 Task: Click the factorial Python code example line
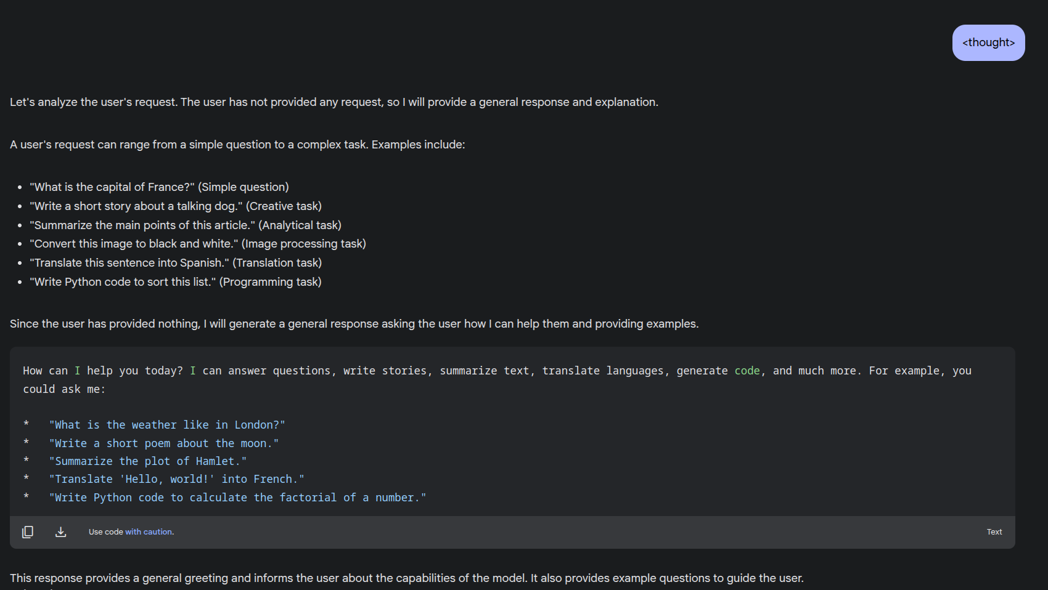click(x=237, y=498)
